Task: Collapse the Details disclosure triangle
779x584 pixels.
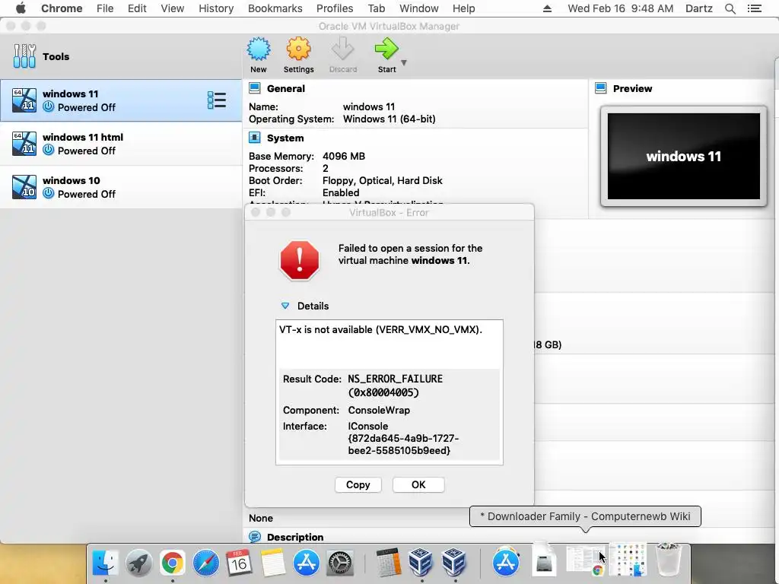Action: click(285, 306)
